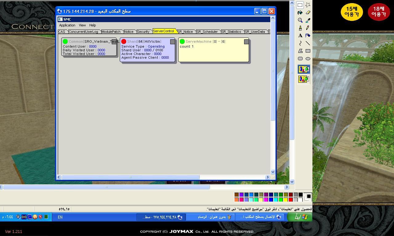Select the Free-Form Select tool in Paint

[x=308, y=5]
